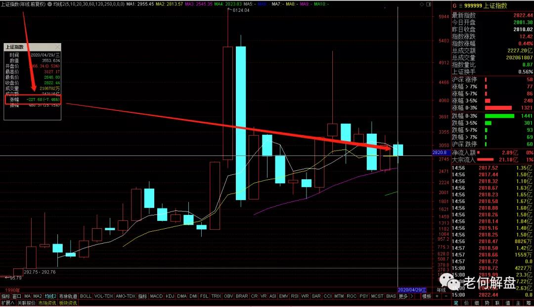The width and height of the screenshot is (534, 307).
Task: Open the 关联报价 tab
Action: [x=26, y=303]
